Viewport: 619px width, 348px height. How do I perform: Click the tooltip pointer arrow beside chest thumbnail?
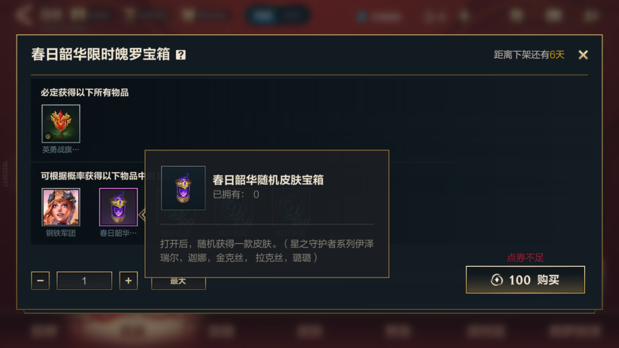(x=142, y=215)
